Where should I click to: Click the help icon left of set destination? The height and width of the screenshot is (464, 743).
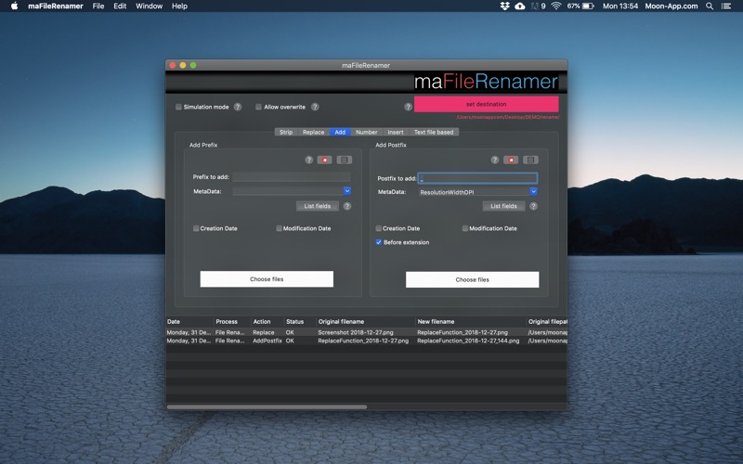point(408,107)
